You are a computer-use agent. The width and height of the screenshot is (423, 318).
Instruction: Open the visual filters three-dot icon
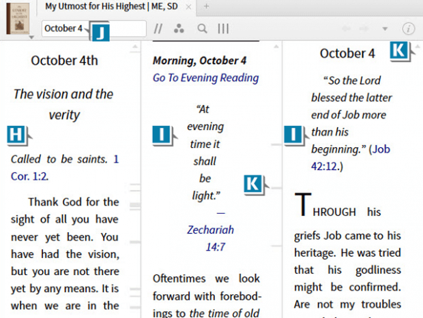pos(179,29)
